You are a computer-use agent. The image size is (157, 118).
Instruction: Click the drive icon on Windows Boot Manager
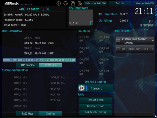(x=118, y=40)
